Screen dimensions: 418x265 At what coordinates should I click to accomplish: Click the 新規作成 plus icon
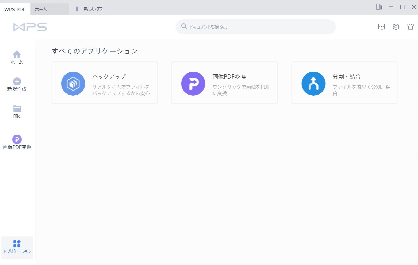pyautogui.click(x=17, y=81)
